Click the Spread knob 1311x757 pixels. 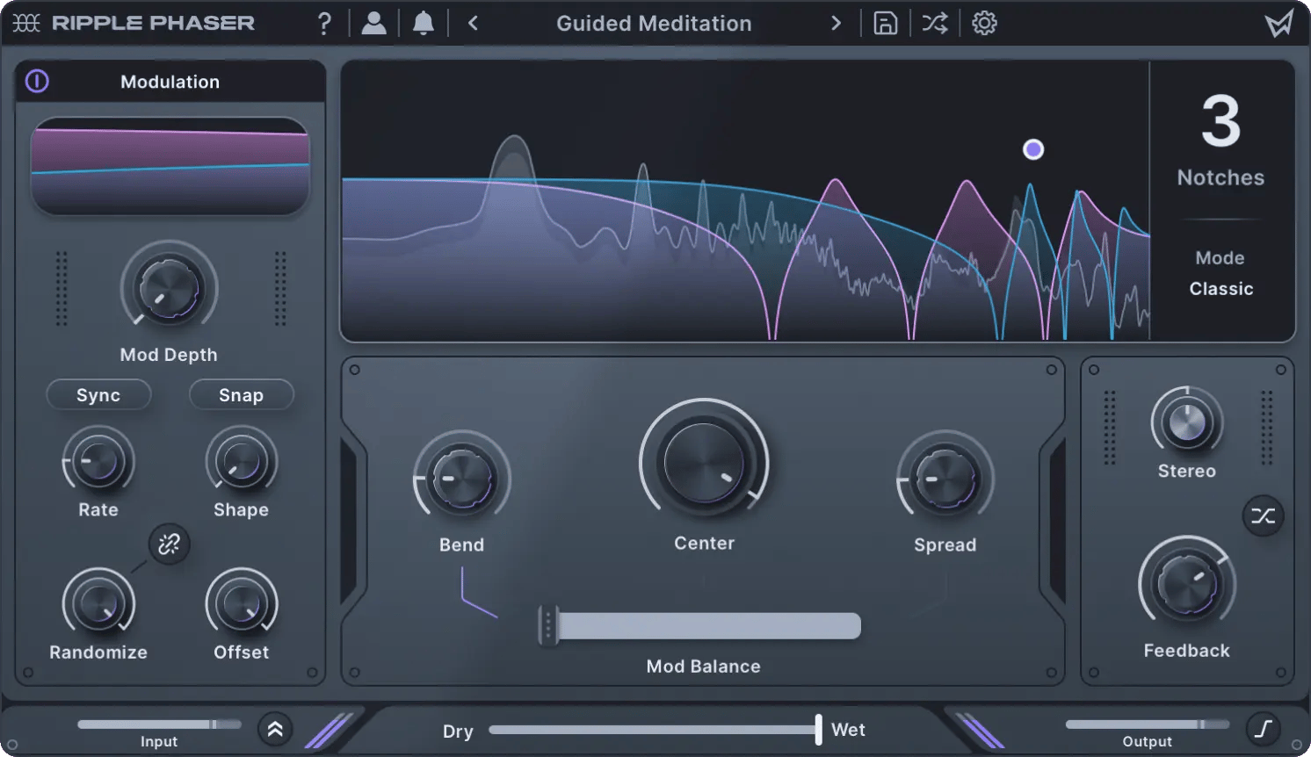point(945,479)
